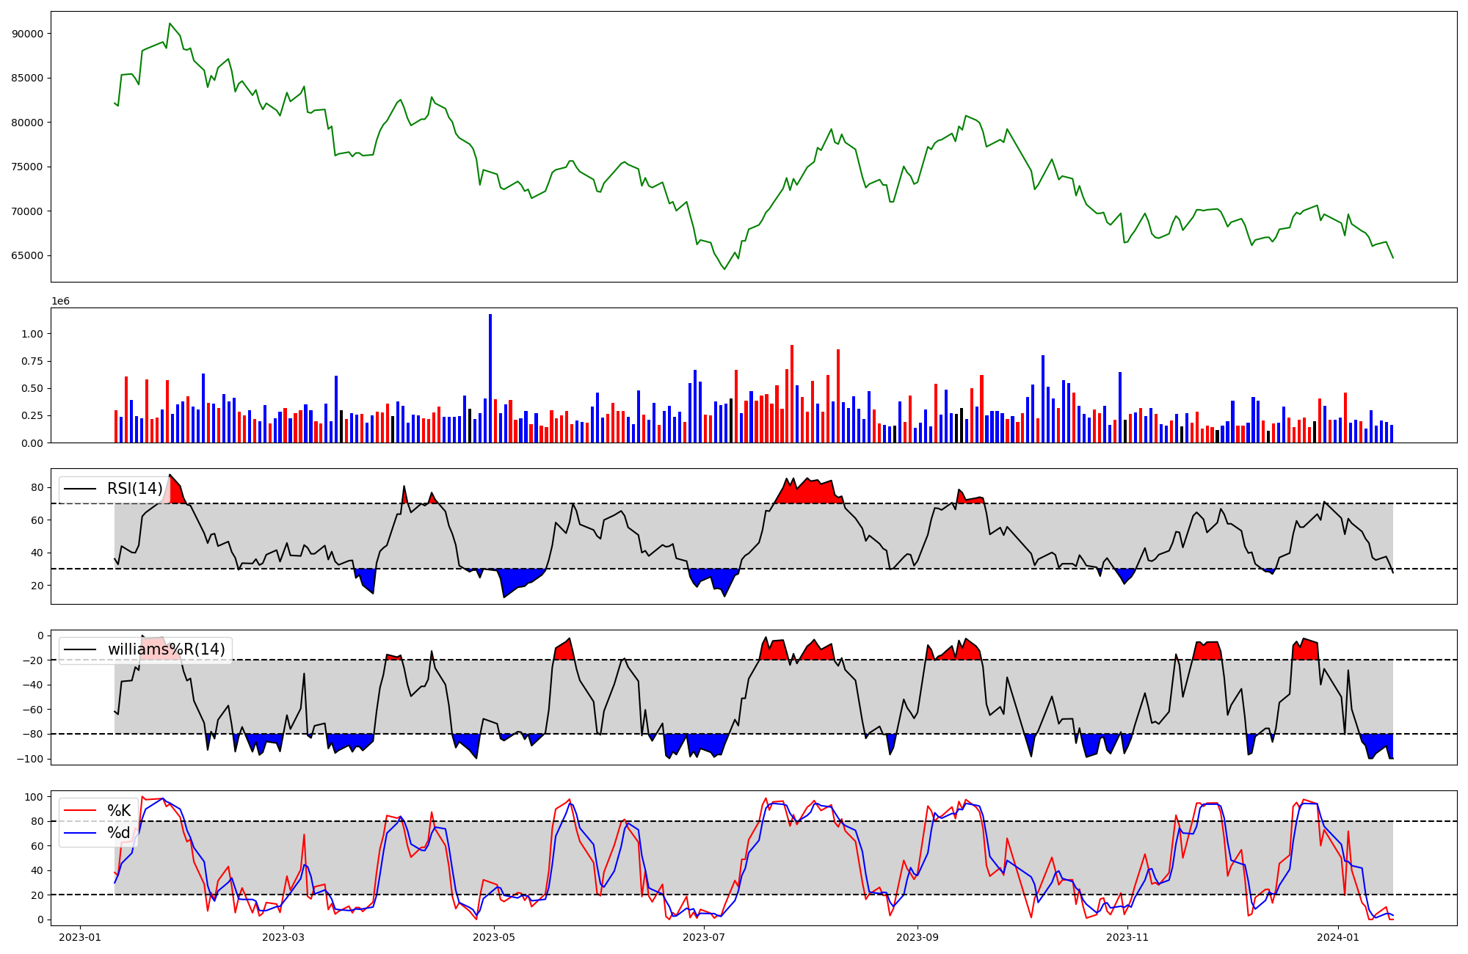
Task: Click the RSI(14) legend label
Action: (x=135, y=489)
